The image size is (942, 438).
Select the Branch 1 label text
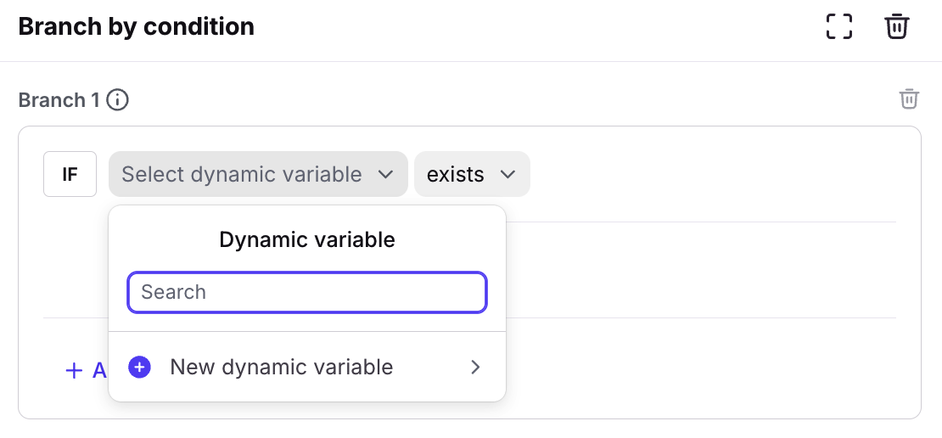[52, 100]
